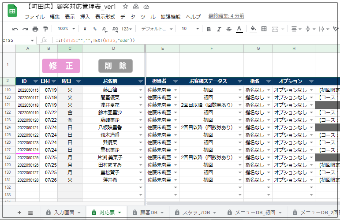Open the zoom 100% dropdown

pos(66,29)
